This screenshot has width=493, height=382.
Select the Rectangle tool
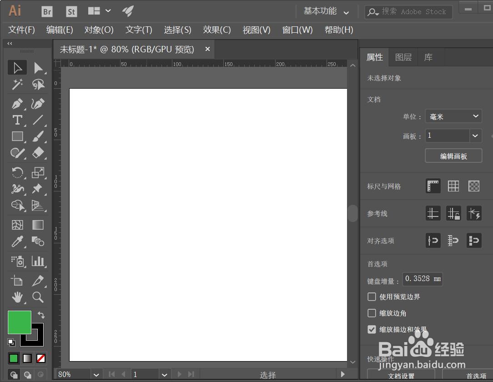coord(17,136)
